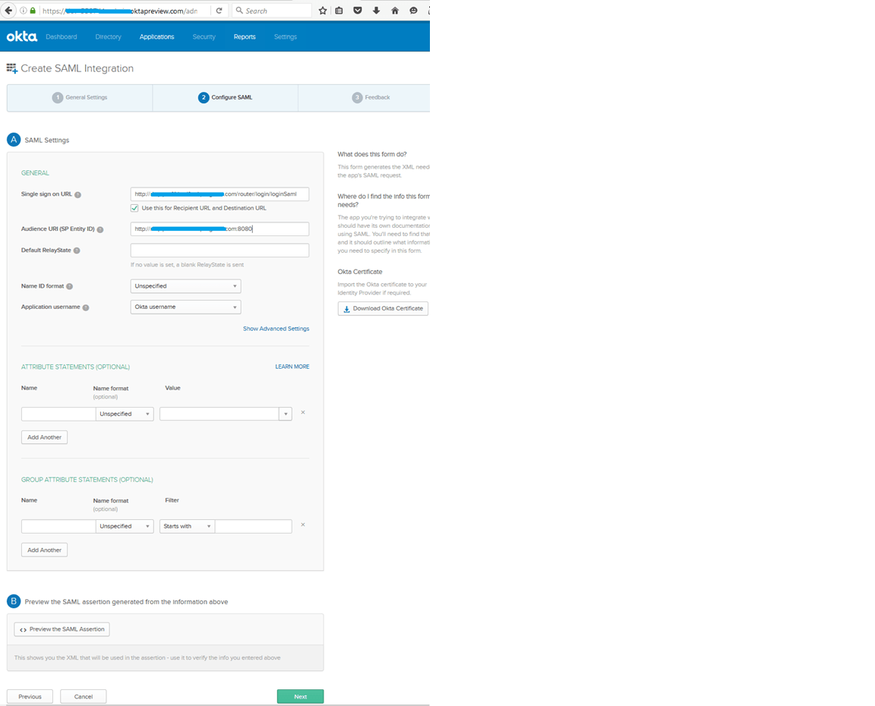
Task: Click help icon beside Audience URI
Action: tap(100, 229)
